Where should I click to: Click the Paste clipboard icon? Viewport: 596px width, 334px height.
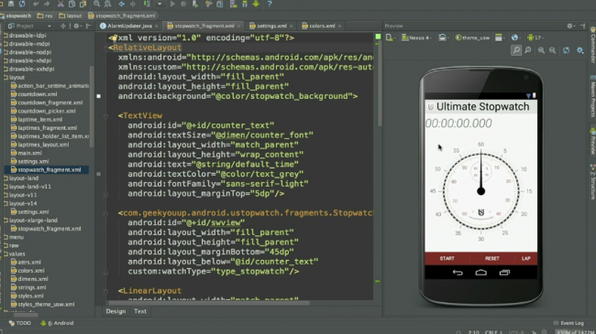(83, 4)
